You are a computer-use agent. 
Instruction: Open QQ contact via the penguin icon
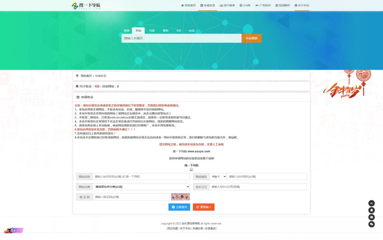pos(371,210)
